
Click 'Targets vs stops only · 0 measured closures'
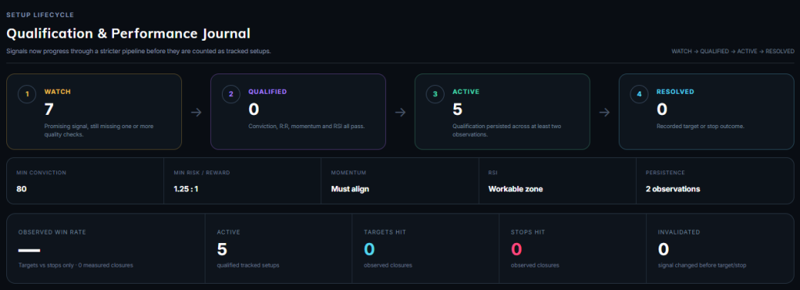click(x=76, y=265)
